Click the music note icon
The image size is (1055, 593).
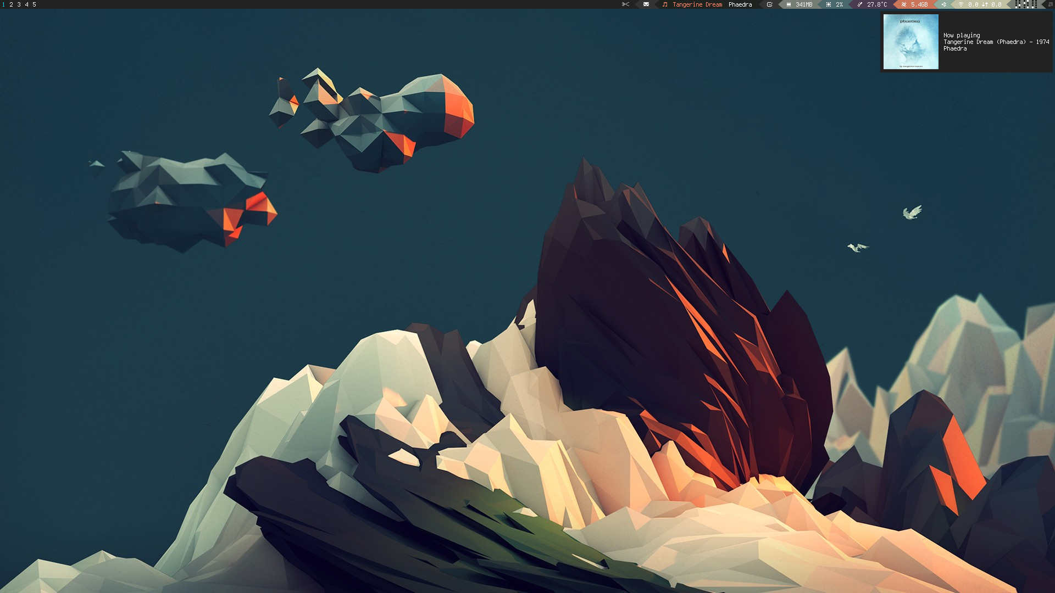point(665,4)
